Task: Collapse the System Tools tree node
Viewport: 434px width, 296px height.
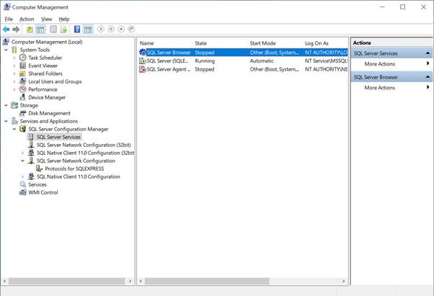Action: coord(6,50)
